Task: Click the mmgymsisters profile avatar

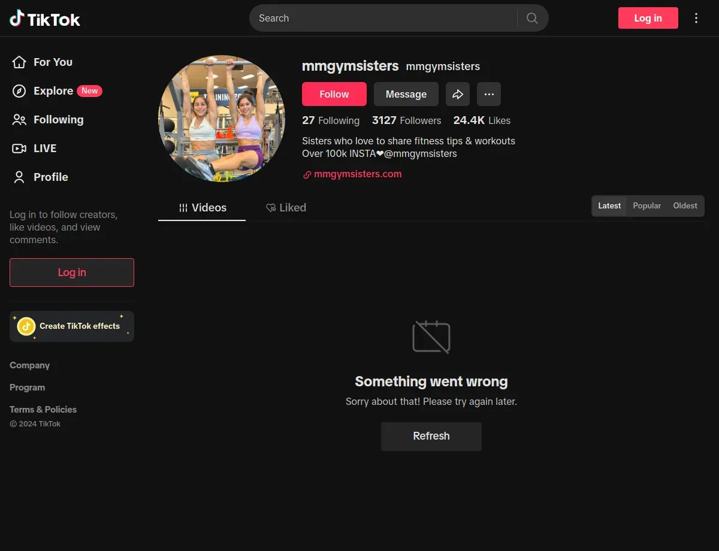Action: click(222, 119)
